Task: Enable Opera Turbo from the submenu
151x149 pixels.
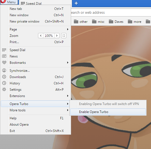Action: [x=108, y=112]
